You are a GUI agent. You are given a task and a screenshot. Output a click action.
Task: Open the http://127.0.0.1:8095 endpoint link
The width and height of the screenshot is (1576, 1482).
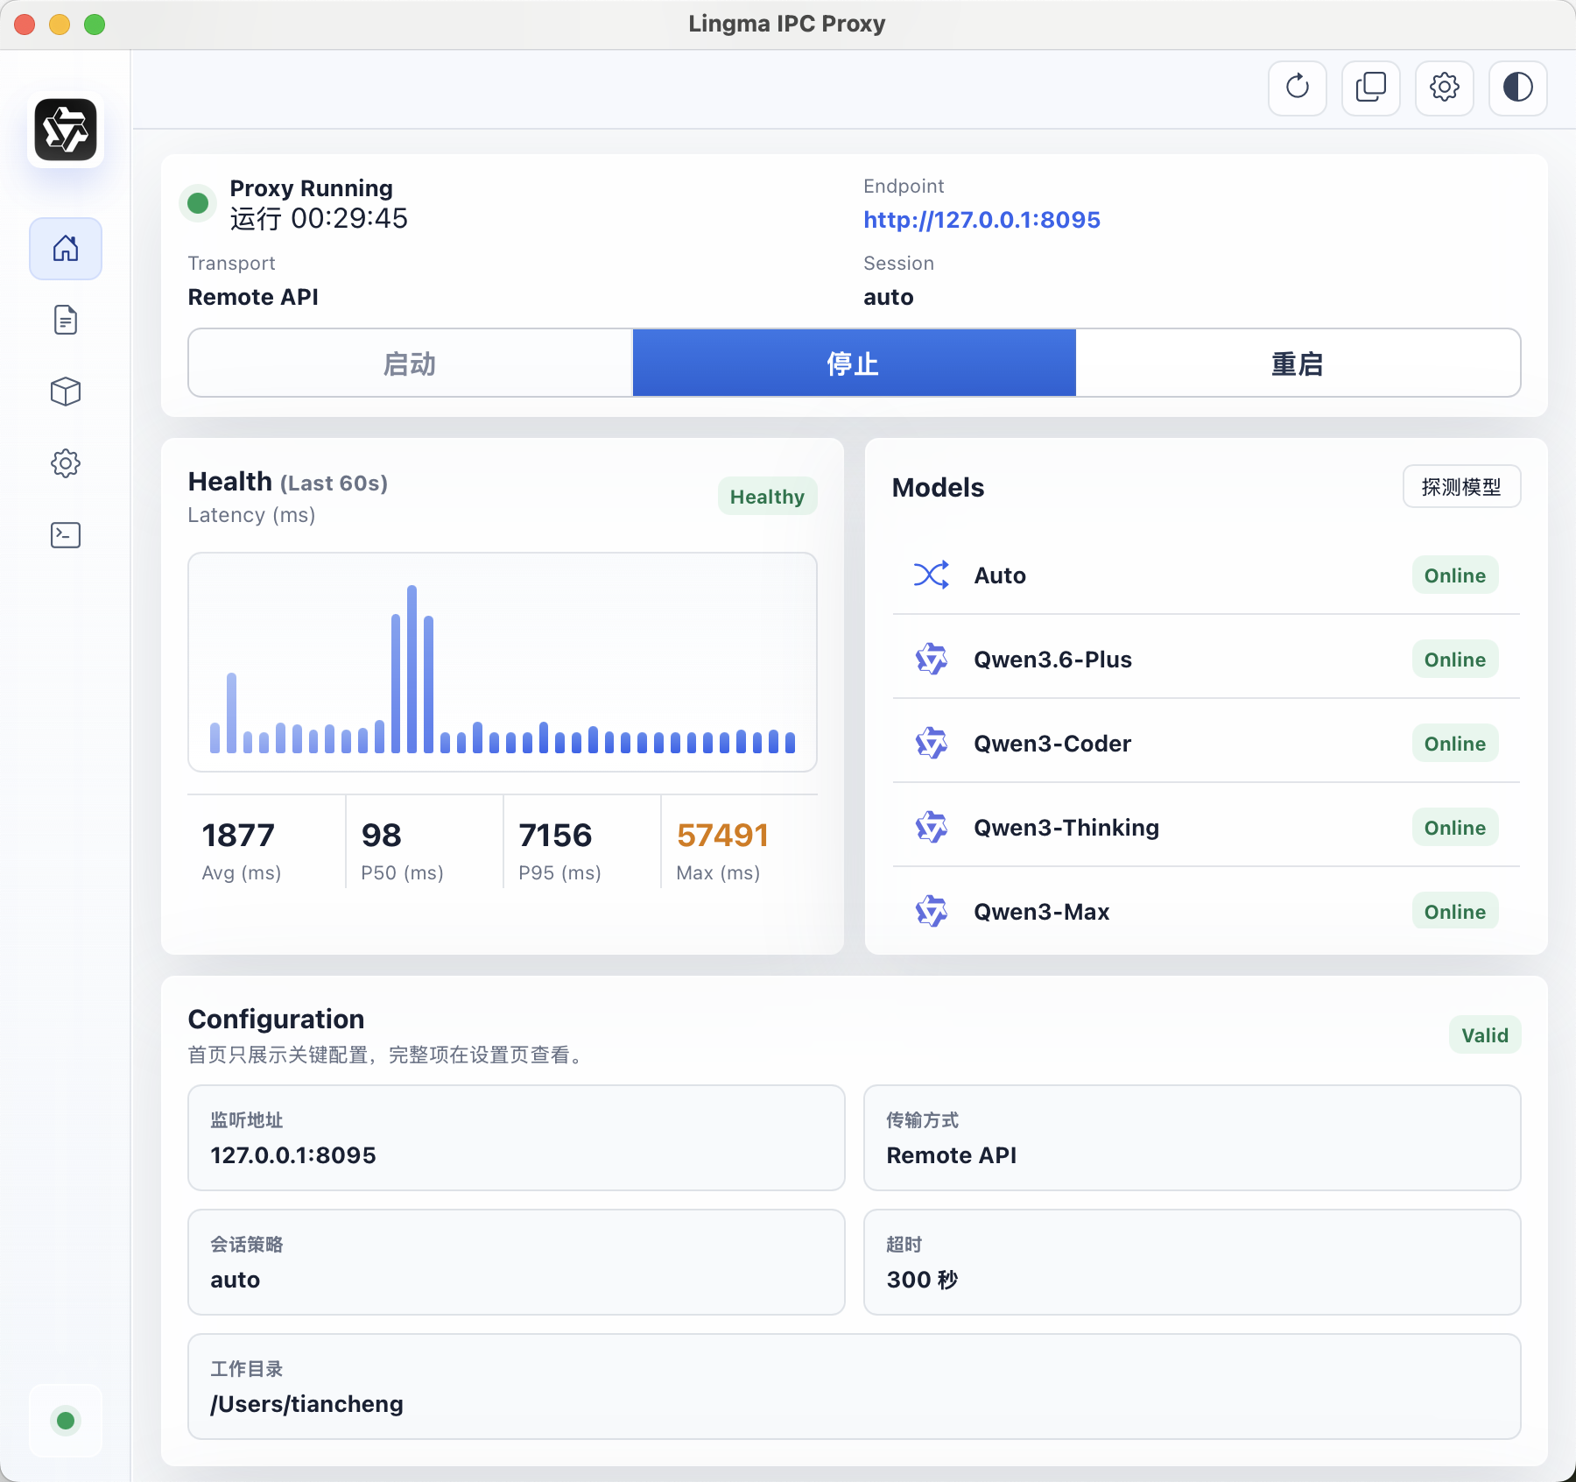click(x=981, y=220)
